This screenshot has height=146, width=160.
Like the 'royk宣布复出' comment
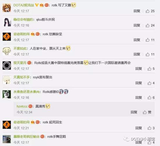click(151, 83)
